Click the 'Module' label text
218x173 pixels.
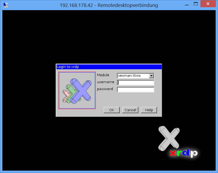pyautogui.click(x=103, y=75)
